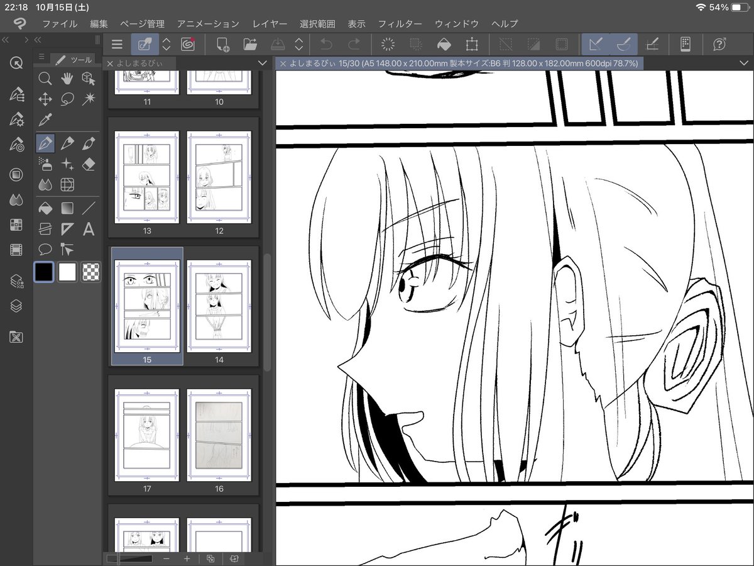Select the Eraser tool
Viewport: 754px width, 566px height.
(89, 164)
